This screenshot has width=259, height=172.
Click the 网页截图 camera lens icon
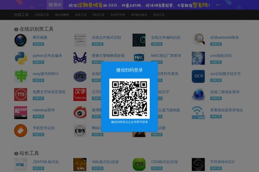[x=20, y=40]
